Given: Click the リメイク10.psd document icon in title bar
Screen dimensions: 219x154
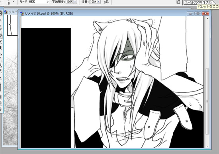Looking at the screenshot, I should coord(22,13).
